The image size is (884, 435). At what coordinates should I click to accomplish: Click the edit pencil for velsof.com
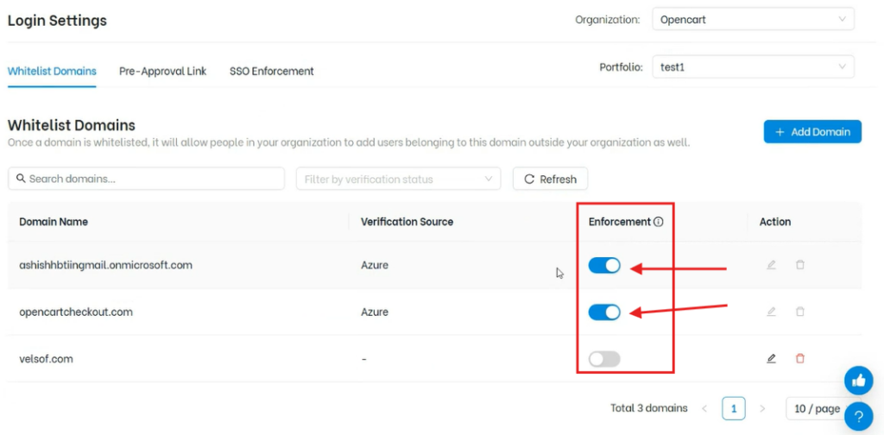tap(771, 358)
